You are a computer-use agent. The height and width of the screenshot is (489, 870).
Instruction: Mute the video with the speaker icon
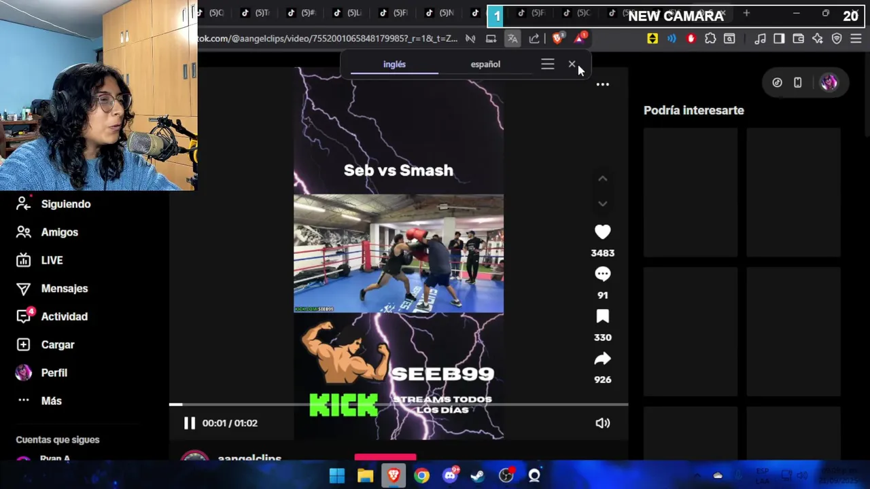(x=602, y=423)
